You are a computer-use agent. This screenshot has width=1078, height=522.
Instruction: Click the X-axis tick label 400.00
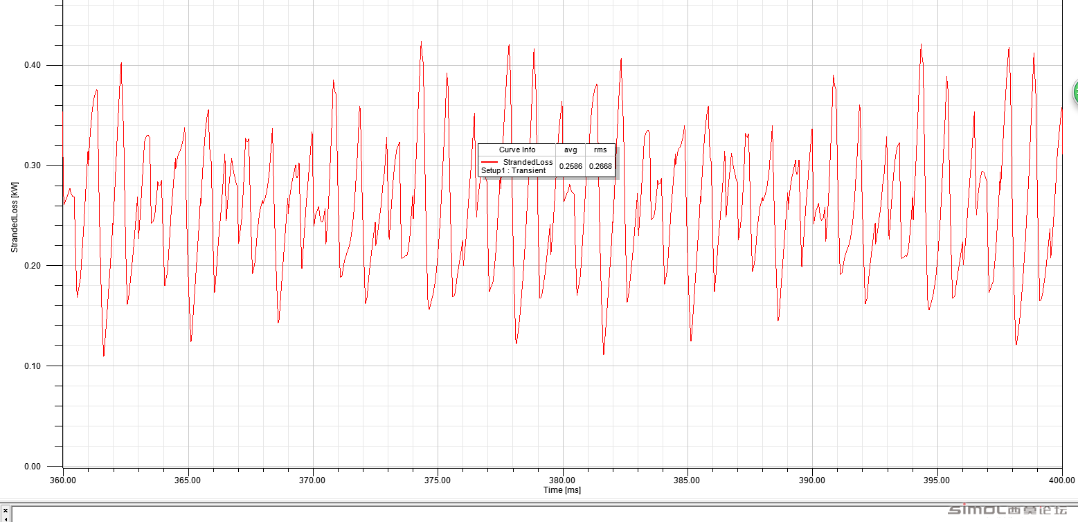click(1062, 480)
